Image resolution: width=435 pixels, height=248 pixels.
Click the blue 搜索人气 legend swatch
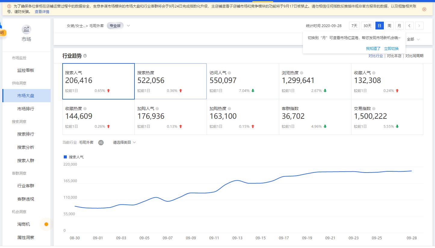click(x=65, y=157)
